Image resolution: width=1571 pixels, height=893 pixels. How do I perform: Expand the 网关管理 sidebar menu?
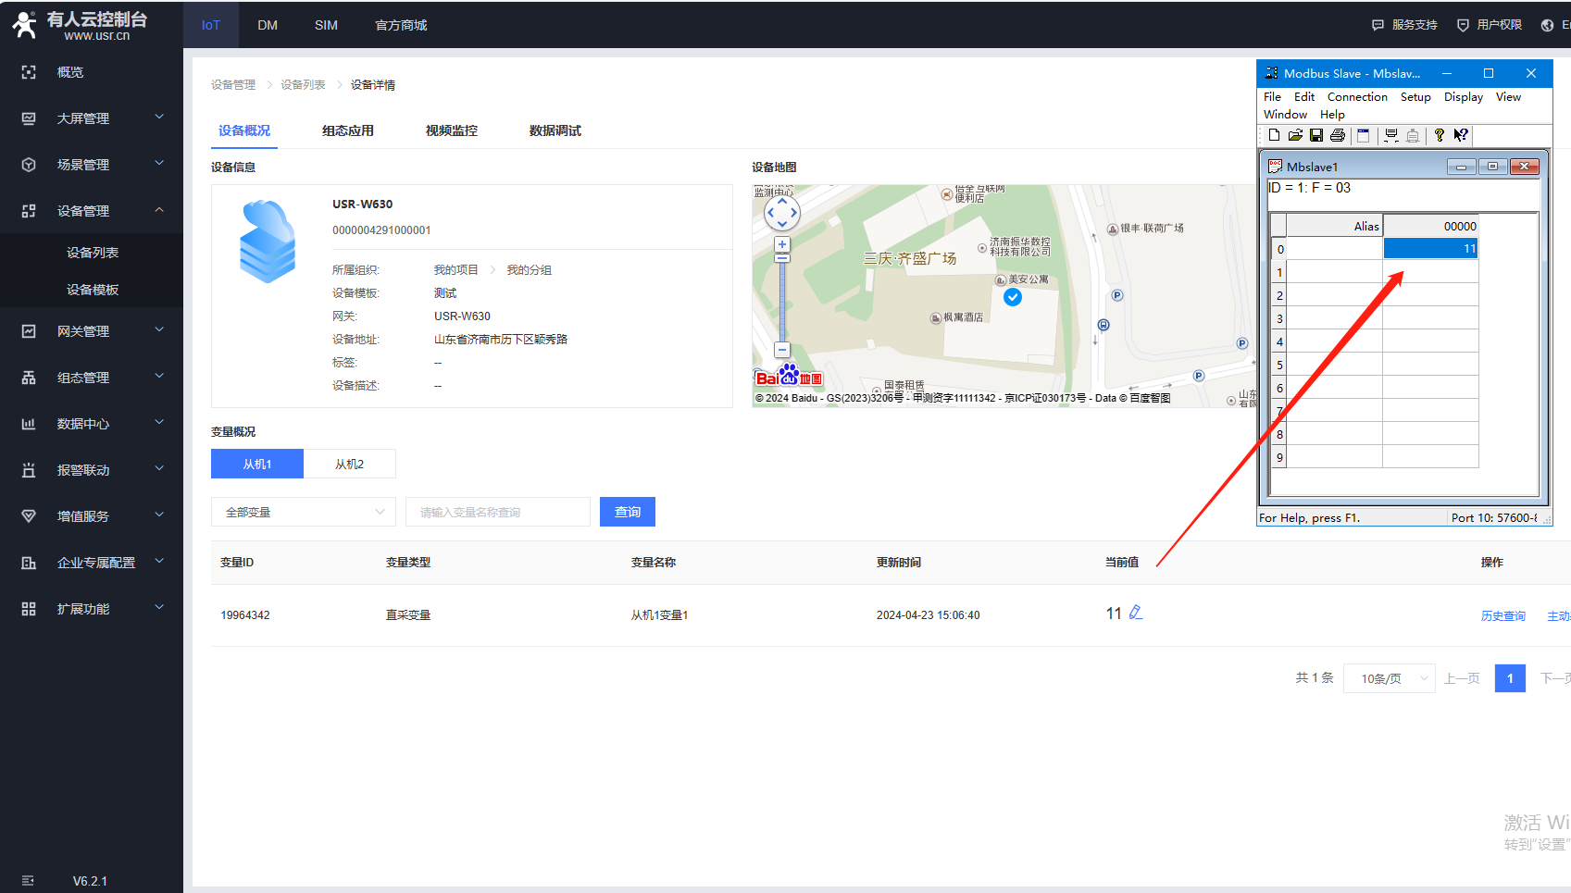point(92,331)
